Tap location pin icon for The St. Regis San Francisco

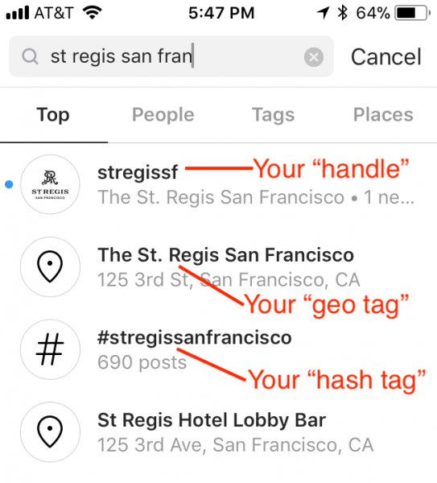50,266
